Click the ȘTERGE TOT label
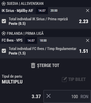The image size is (91, 103). 48,65
